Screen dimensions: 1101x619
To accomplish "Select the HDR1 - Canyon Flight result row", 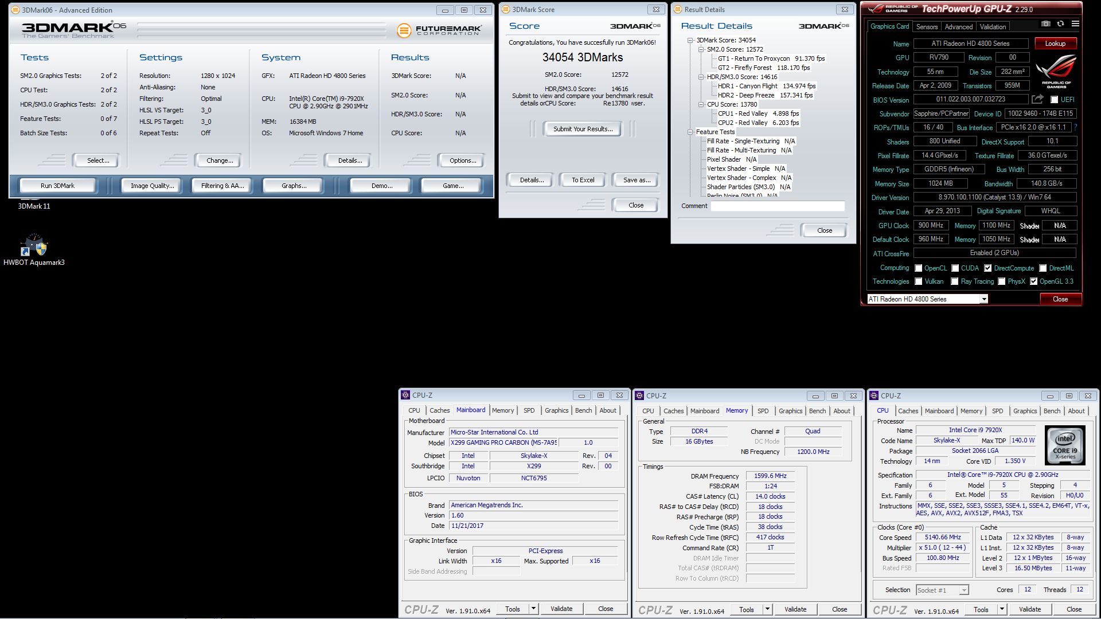I will [x=767, y=86].
